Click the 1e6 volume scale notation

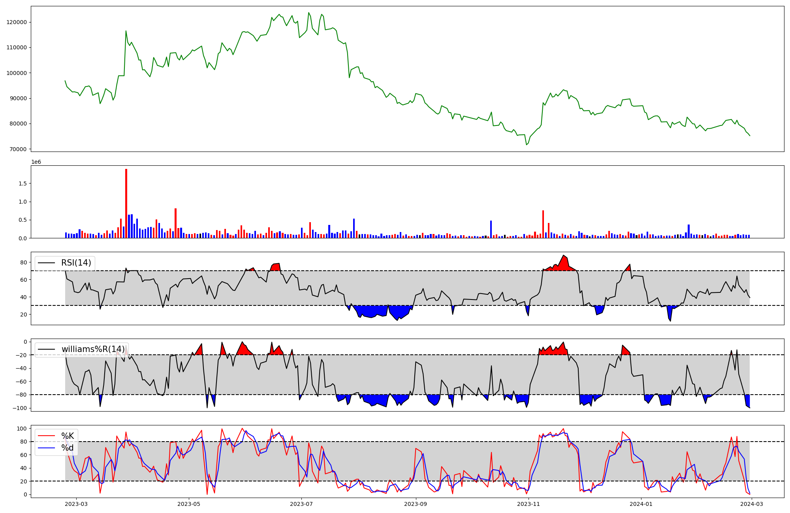36,162
